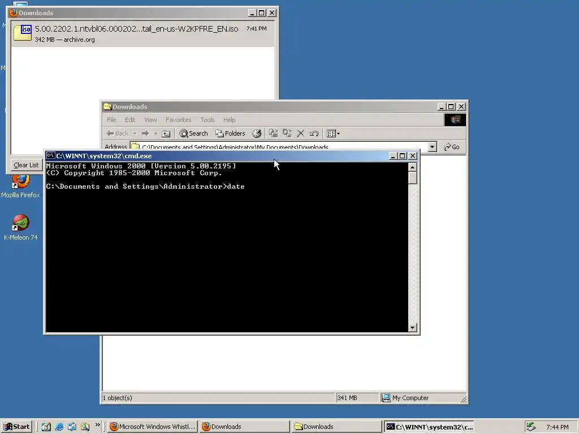Click the 342 MB — archive.org download details
This screenshot has height=434, width=579.
[x=64, y=40]
